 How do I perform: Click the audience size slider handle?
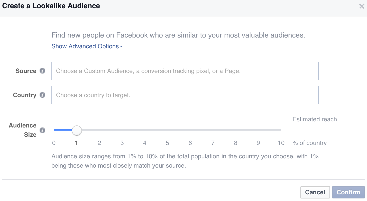(x=77, y=130)
